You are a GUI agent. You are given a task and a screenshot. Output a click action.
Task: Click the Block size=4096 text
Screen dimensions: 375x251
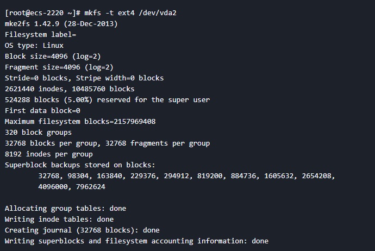(36, 56)
